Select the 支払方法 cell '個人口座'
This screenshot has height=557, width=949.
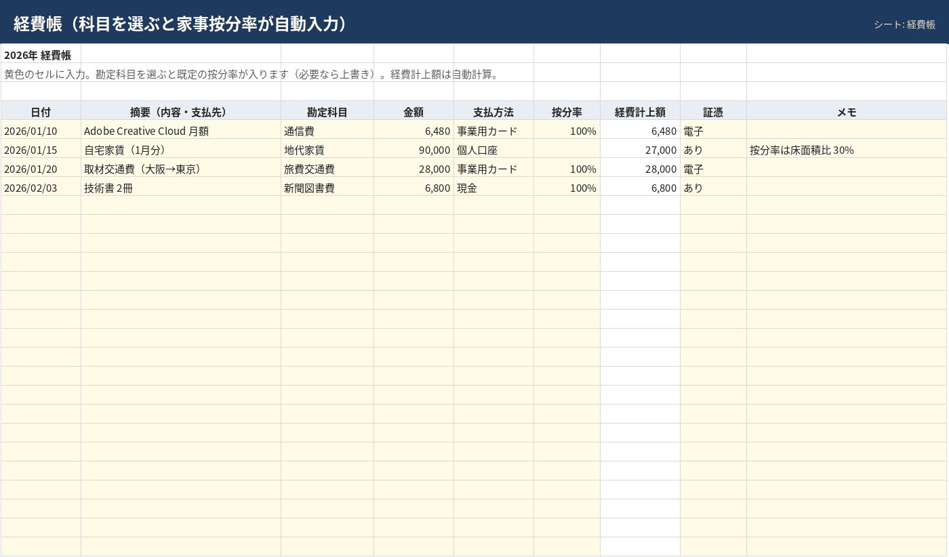(x=493, y=149)
